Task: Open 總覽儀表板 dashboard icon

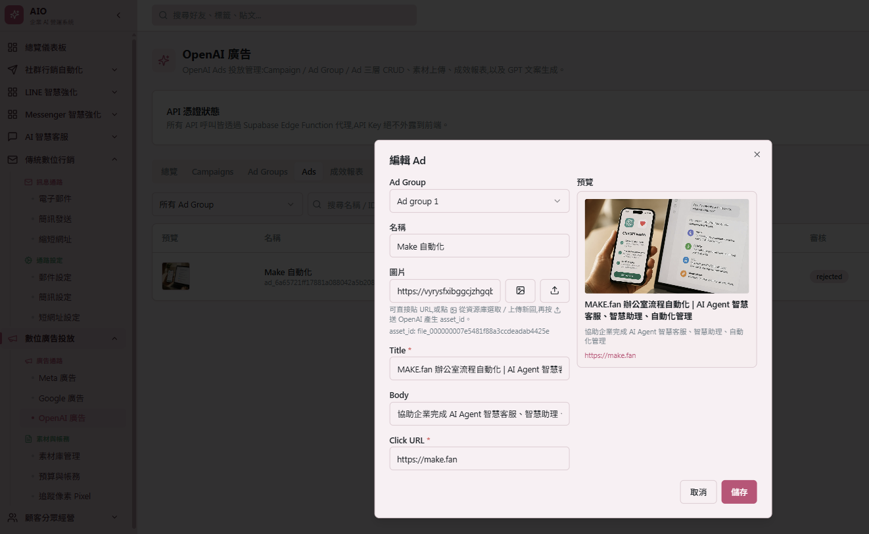Action: pos(12,47)
